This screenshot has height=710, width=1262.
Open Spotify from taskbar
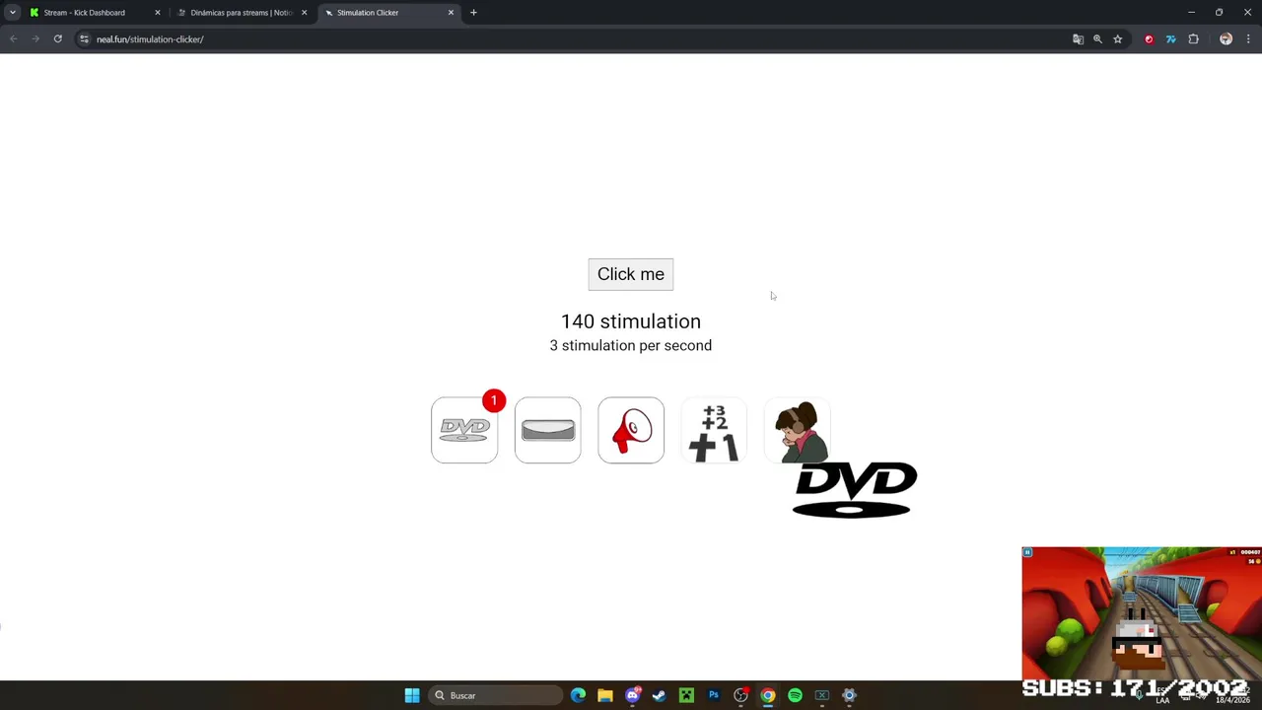(x=795, y=695)
